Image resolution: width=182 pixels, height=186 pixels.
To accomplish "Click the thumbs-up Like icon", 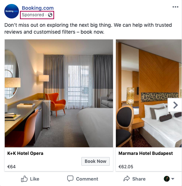I will 24,179.
